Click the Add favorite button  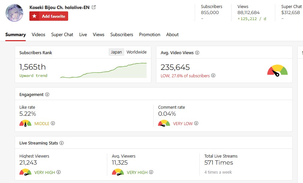click(x=49, y=16)
